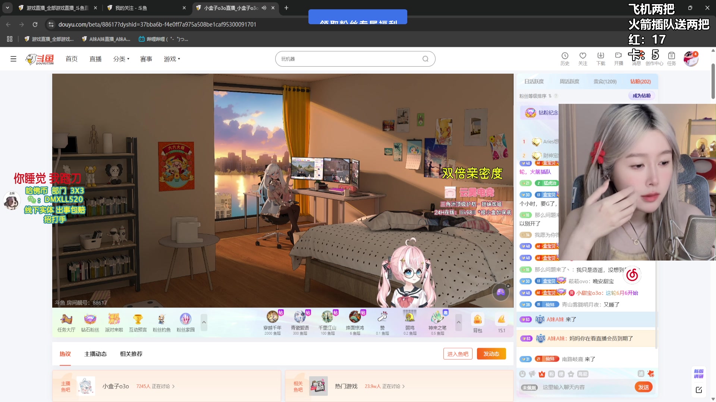Screen dimensions: 716x402
Task: Open the 关注 follow heart icon
Action: click(x=583, y=59)
